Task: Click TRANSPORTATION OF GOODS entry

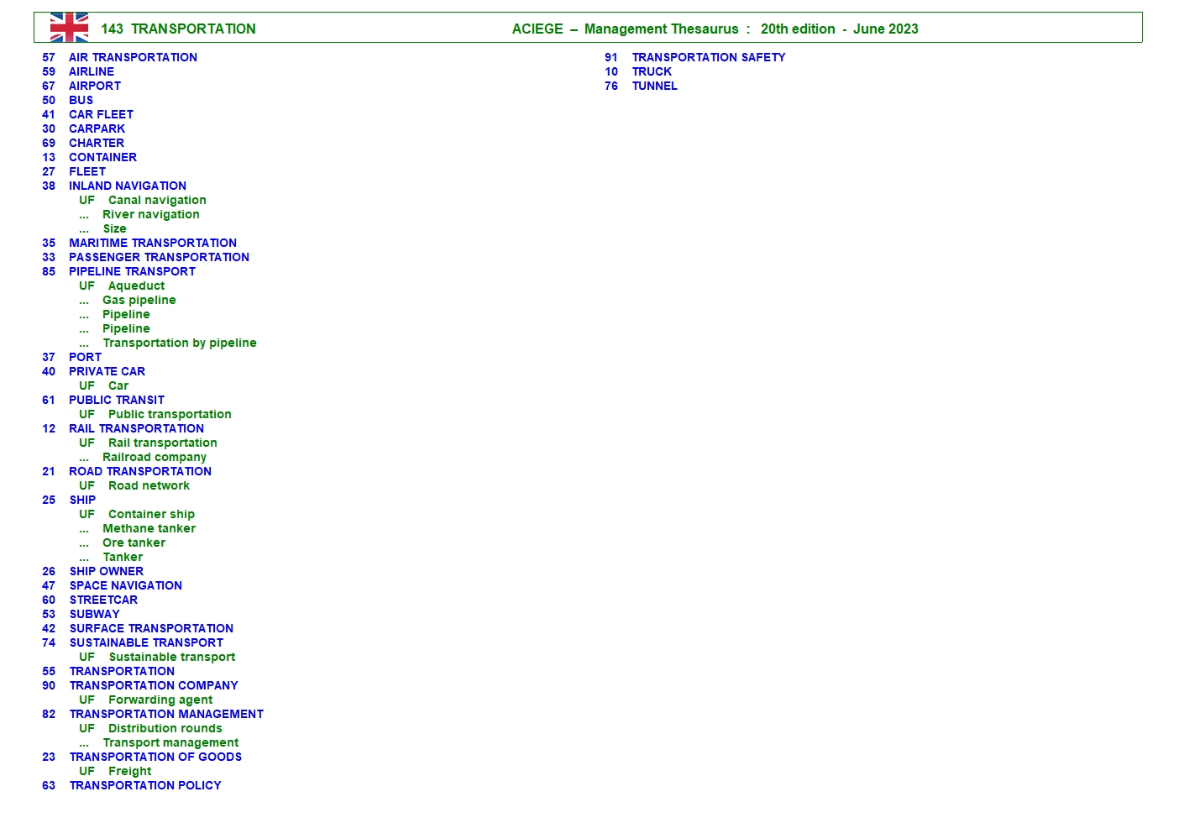Action: [155, 757]
